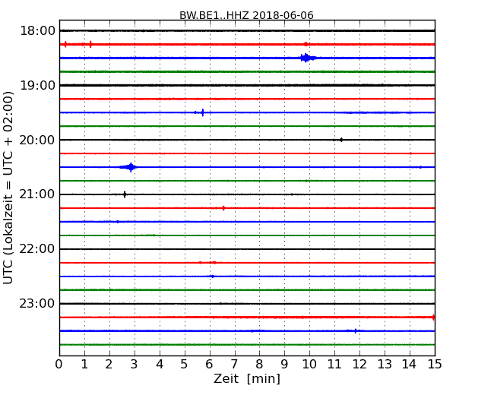Click the black spike on the 21:00 trace
The width and height of the screenshot is (494, 395).
point(125,194)
